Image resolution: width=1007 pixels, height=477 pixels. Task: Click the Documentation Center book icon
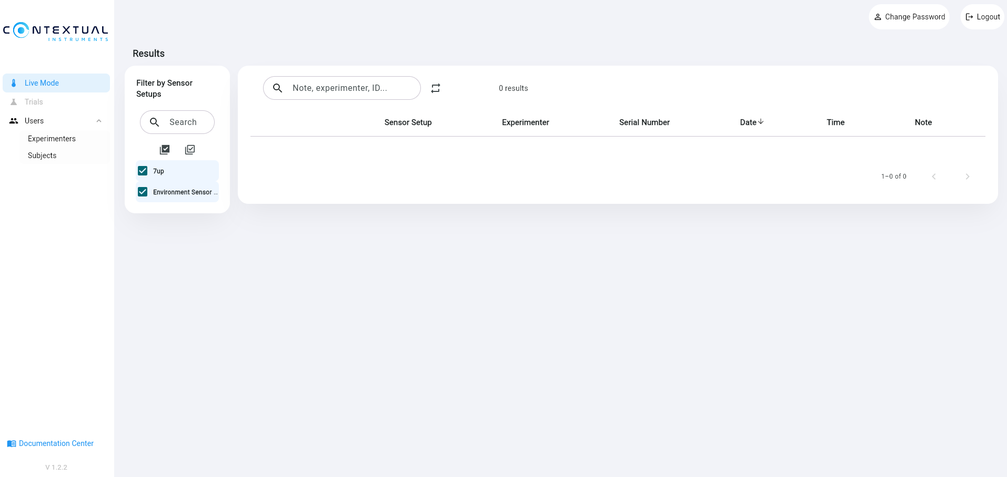point(11,444)
